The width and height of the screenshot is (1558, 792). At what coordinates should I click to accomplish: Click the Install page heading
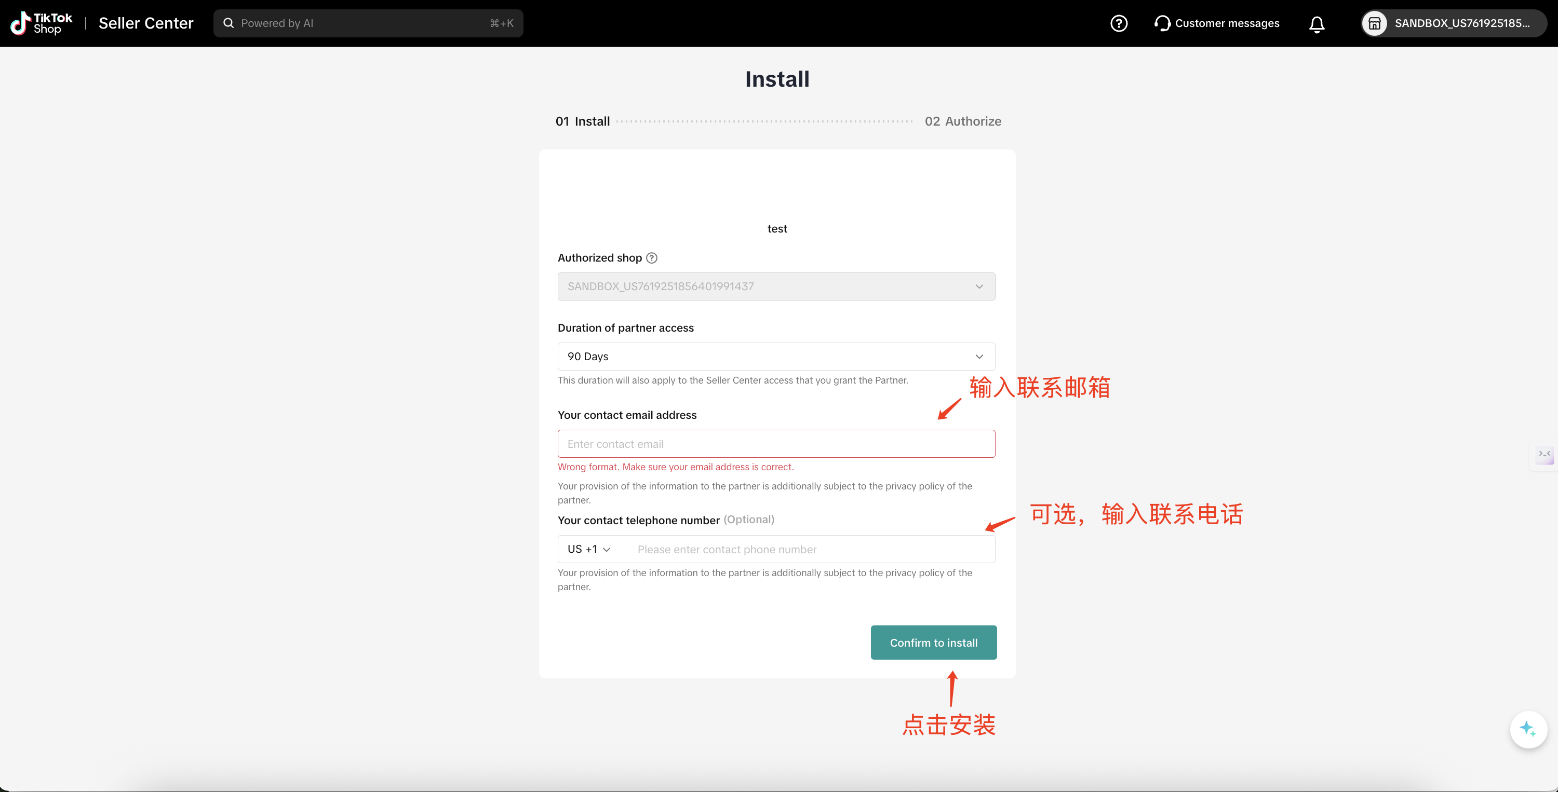tap(776, 78)
